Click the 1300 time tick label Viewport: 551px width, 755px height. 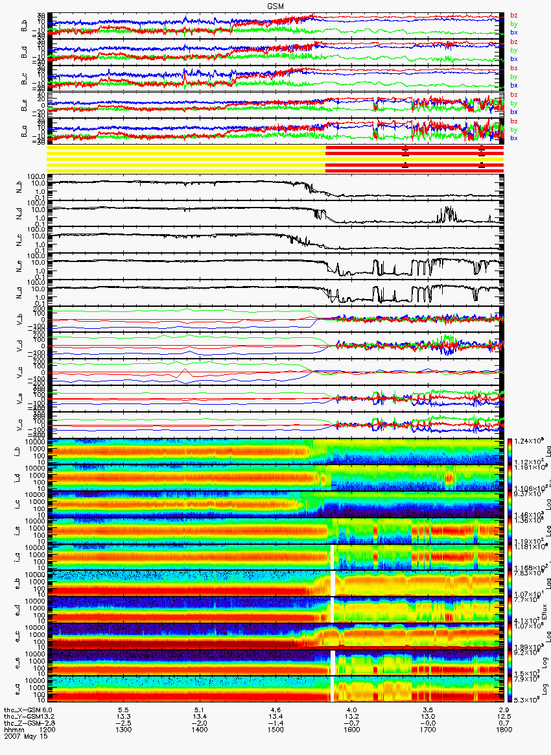coord(123,730)
